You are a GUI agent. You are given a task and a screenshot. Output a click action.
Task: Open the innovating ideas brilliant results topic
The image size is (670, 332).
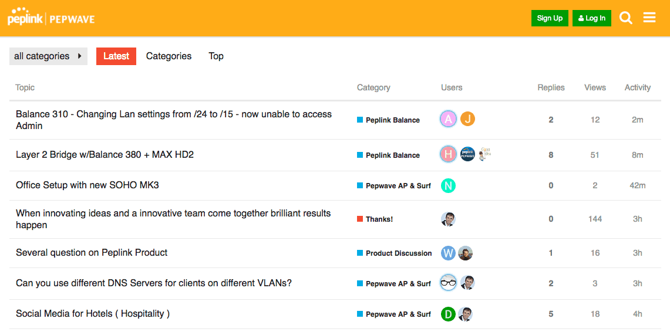(173, 218)
